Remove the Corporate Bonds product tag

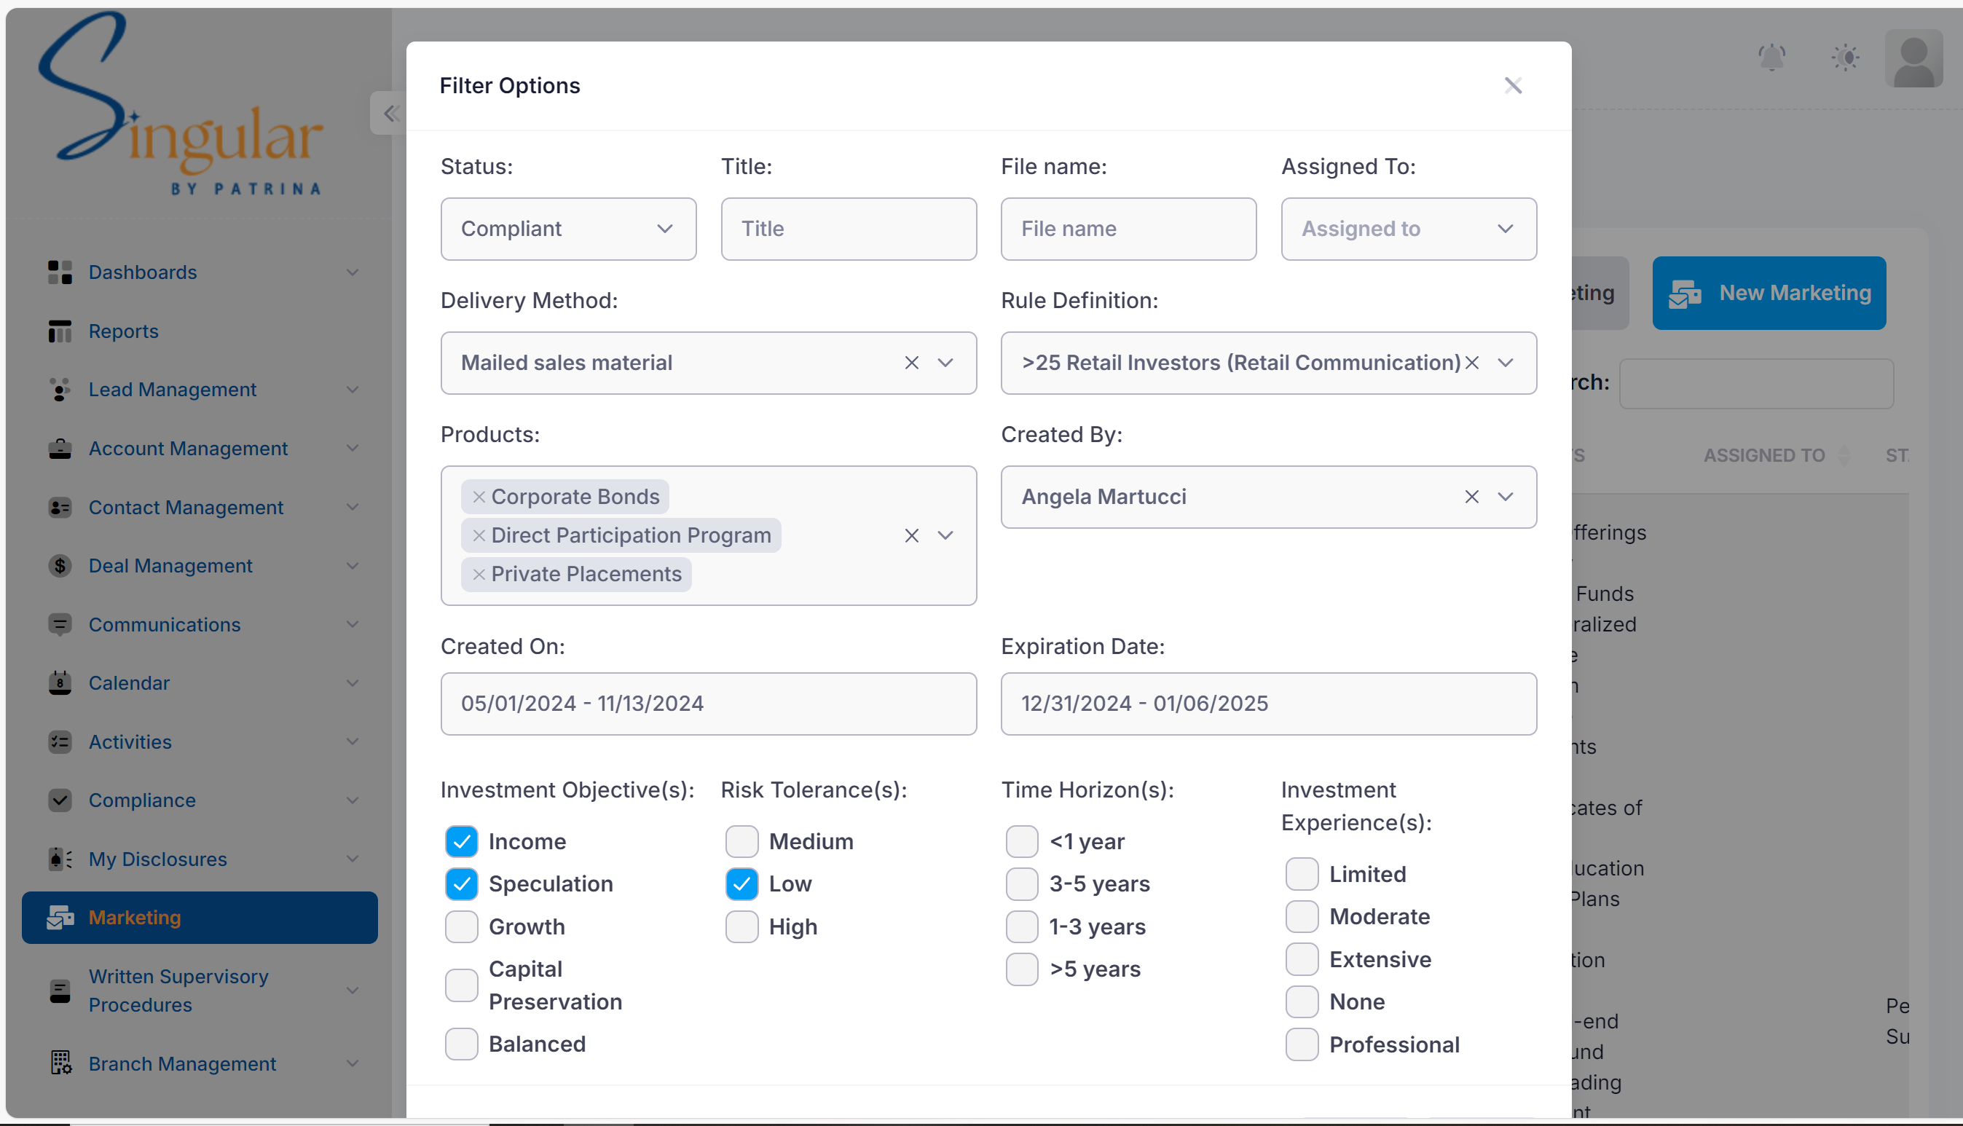click(479, 497)
